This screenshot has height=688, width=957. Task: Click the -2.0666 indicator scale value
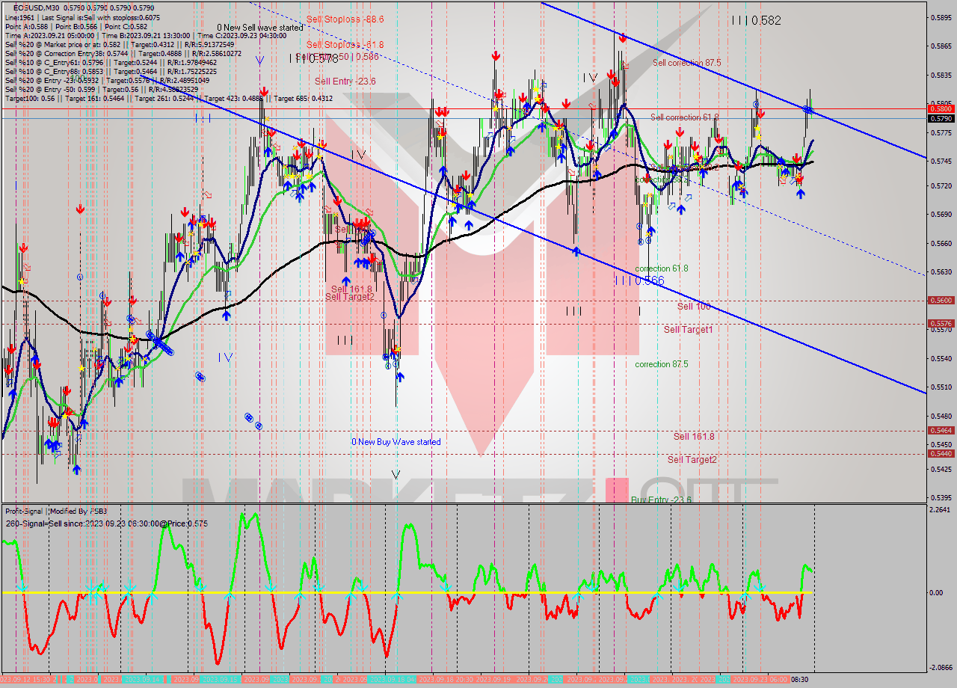pyautogui.click(x=940, y=668)
